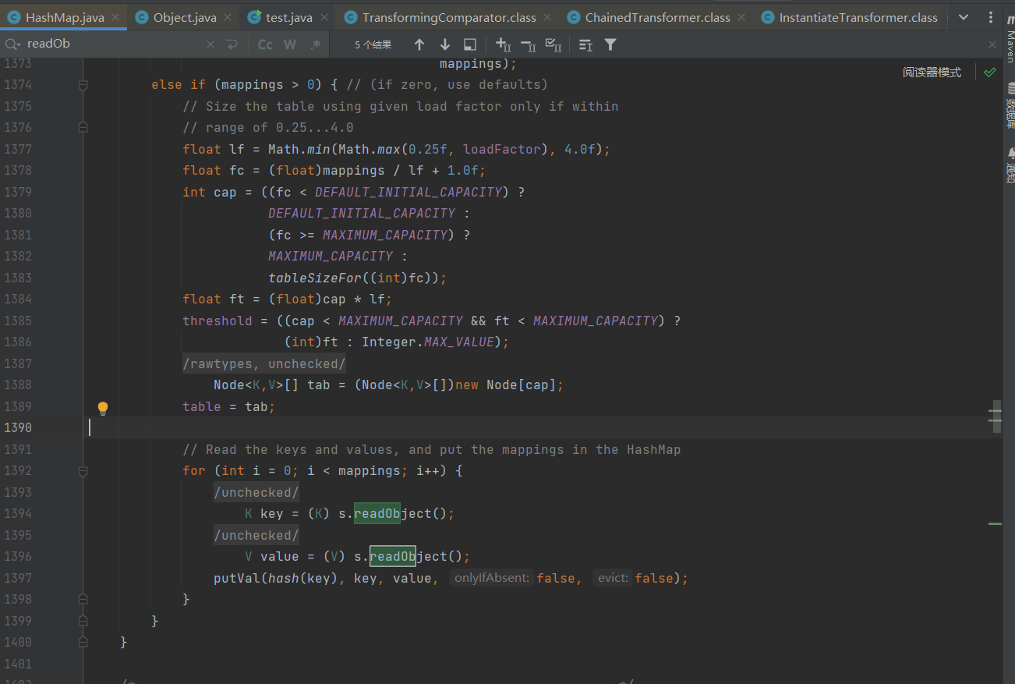The height and width of the screenshot is (684, 1015).
Task: Click the putVal method call
Action: pos(237,578)
